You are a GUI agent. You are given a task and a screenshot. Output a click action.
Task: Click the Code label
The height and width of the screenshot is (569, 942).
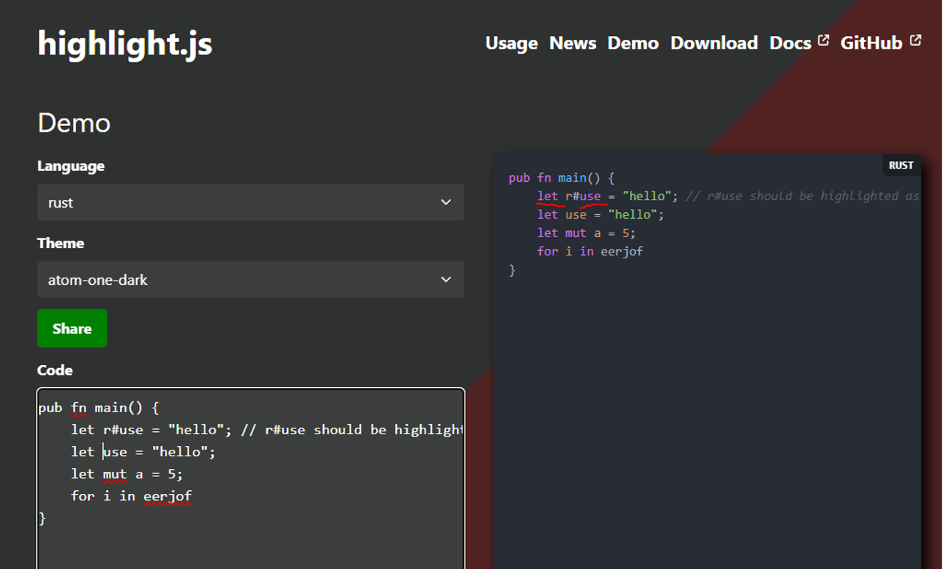pyautogui.click(x=55, y=370)
